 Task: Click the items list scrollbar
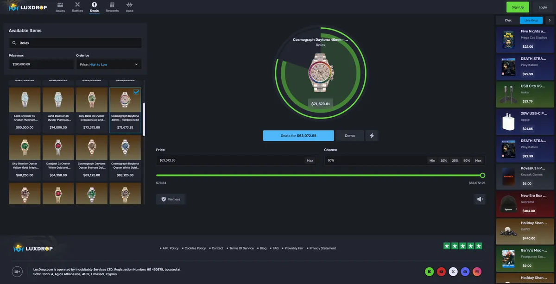point(144,120)
